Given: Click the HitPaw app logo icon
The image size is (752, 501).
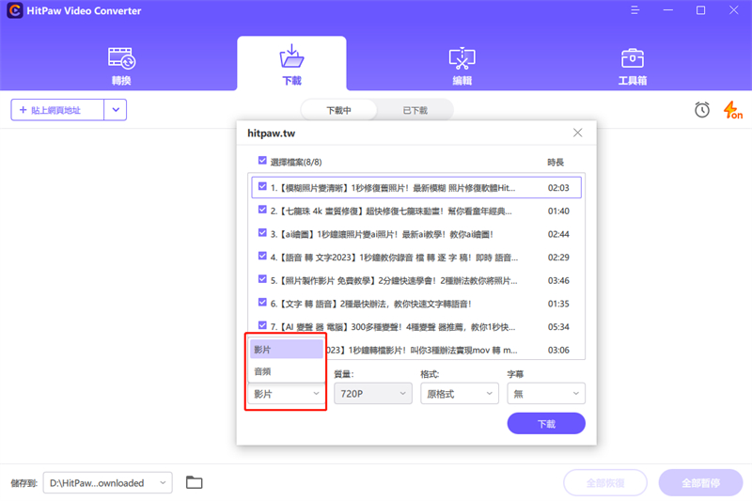Looking at the screenshot, I should tap(14, 10).
